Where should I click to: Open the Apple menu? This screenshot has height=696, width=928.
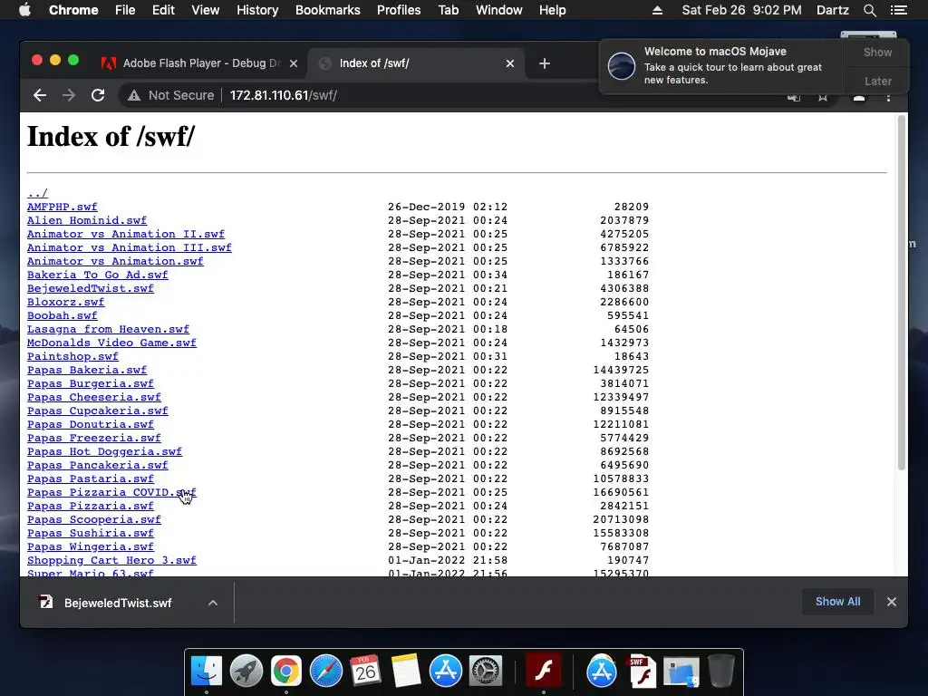(24, 10)
